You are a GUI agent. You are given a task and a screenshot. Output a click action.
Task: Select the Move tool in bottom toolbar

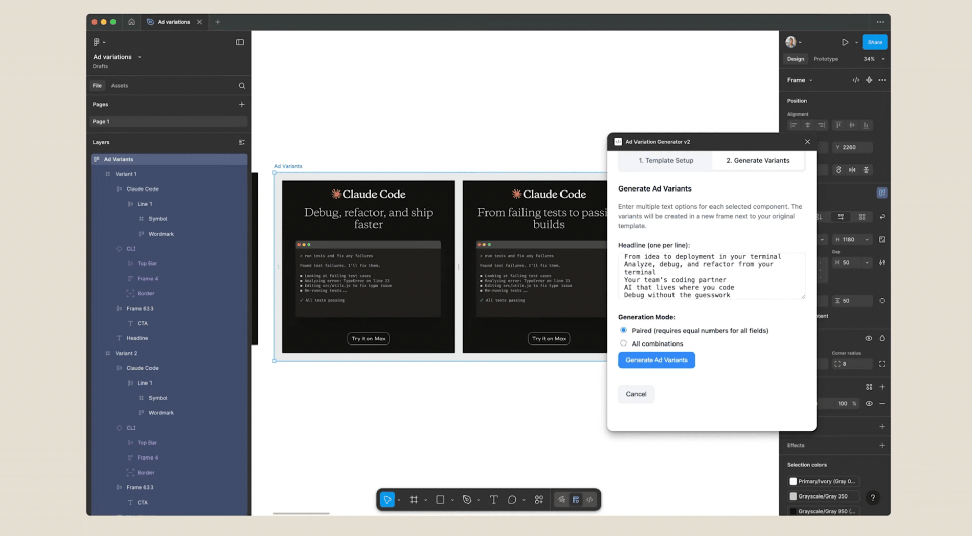(x=388, y=500)
